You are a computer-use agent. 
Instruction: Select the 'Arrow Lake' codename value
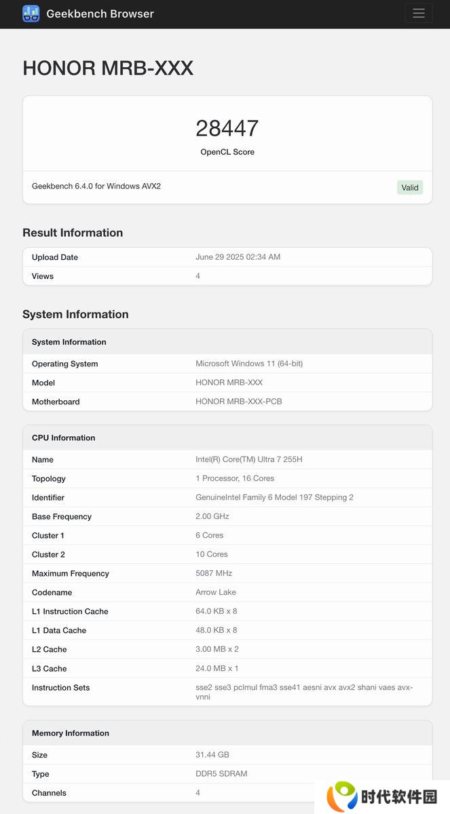coord(216,592)
